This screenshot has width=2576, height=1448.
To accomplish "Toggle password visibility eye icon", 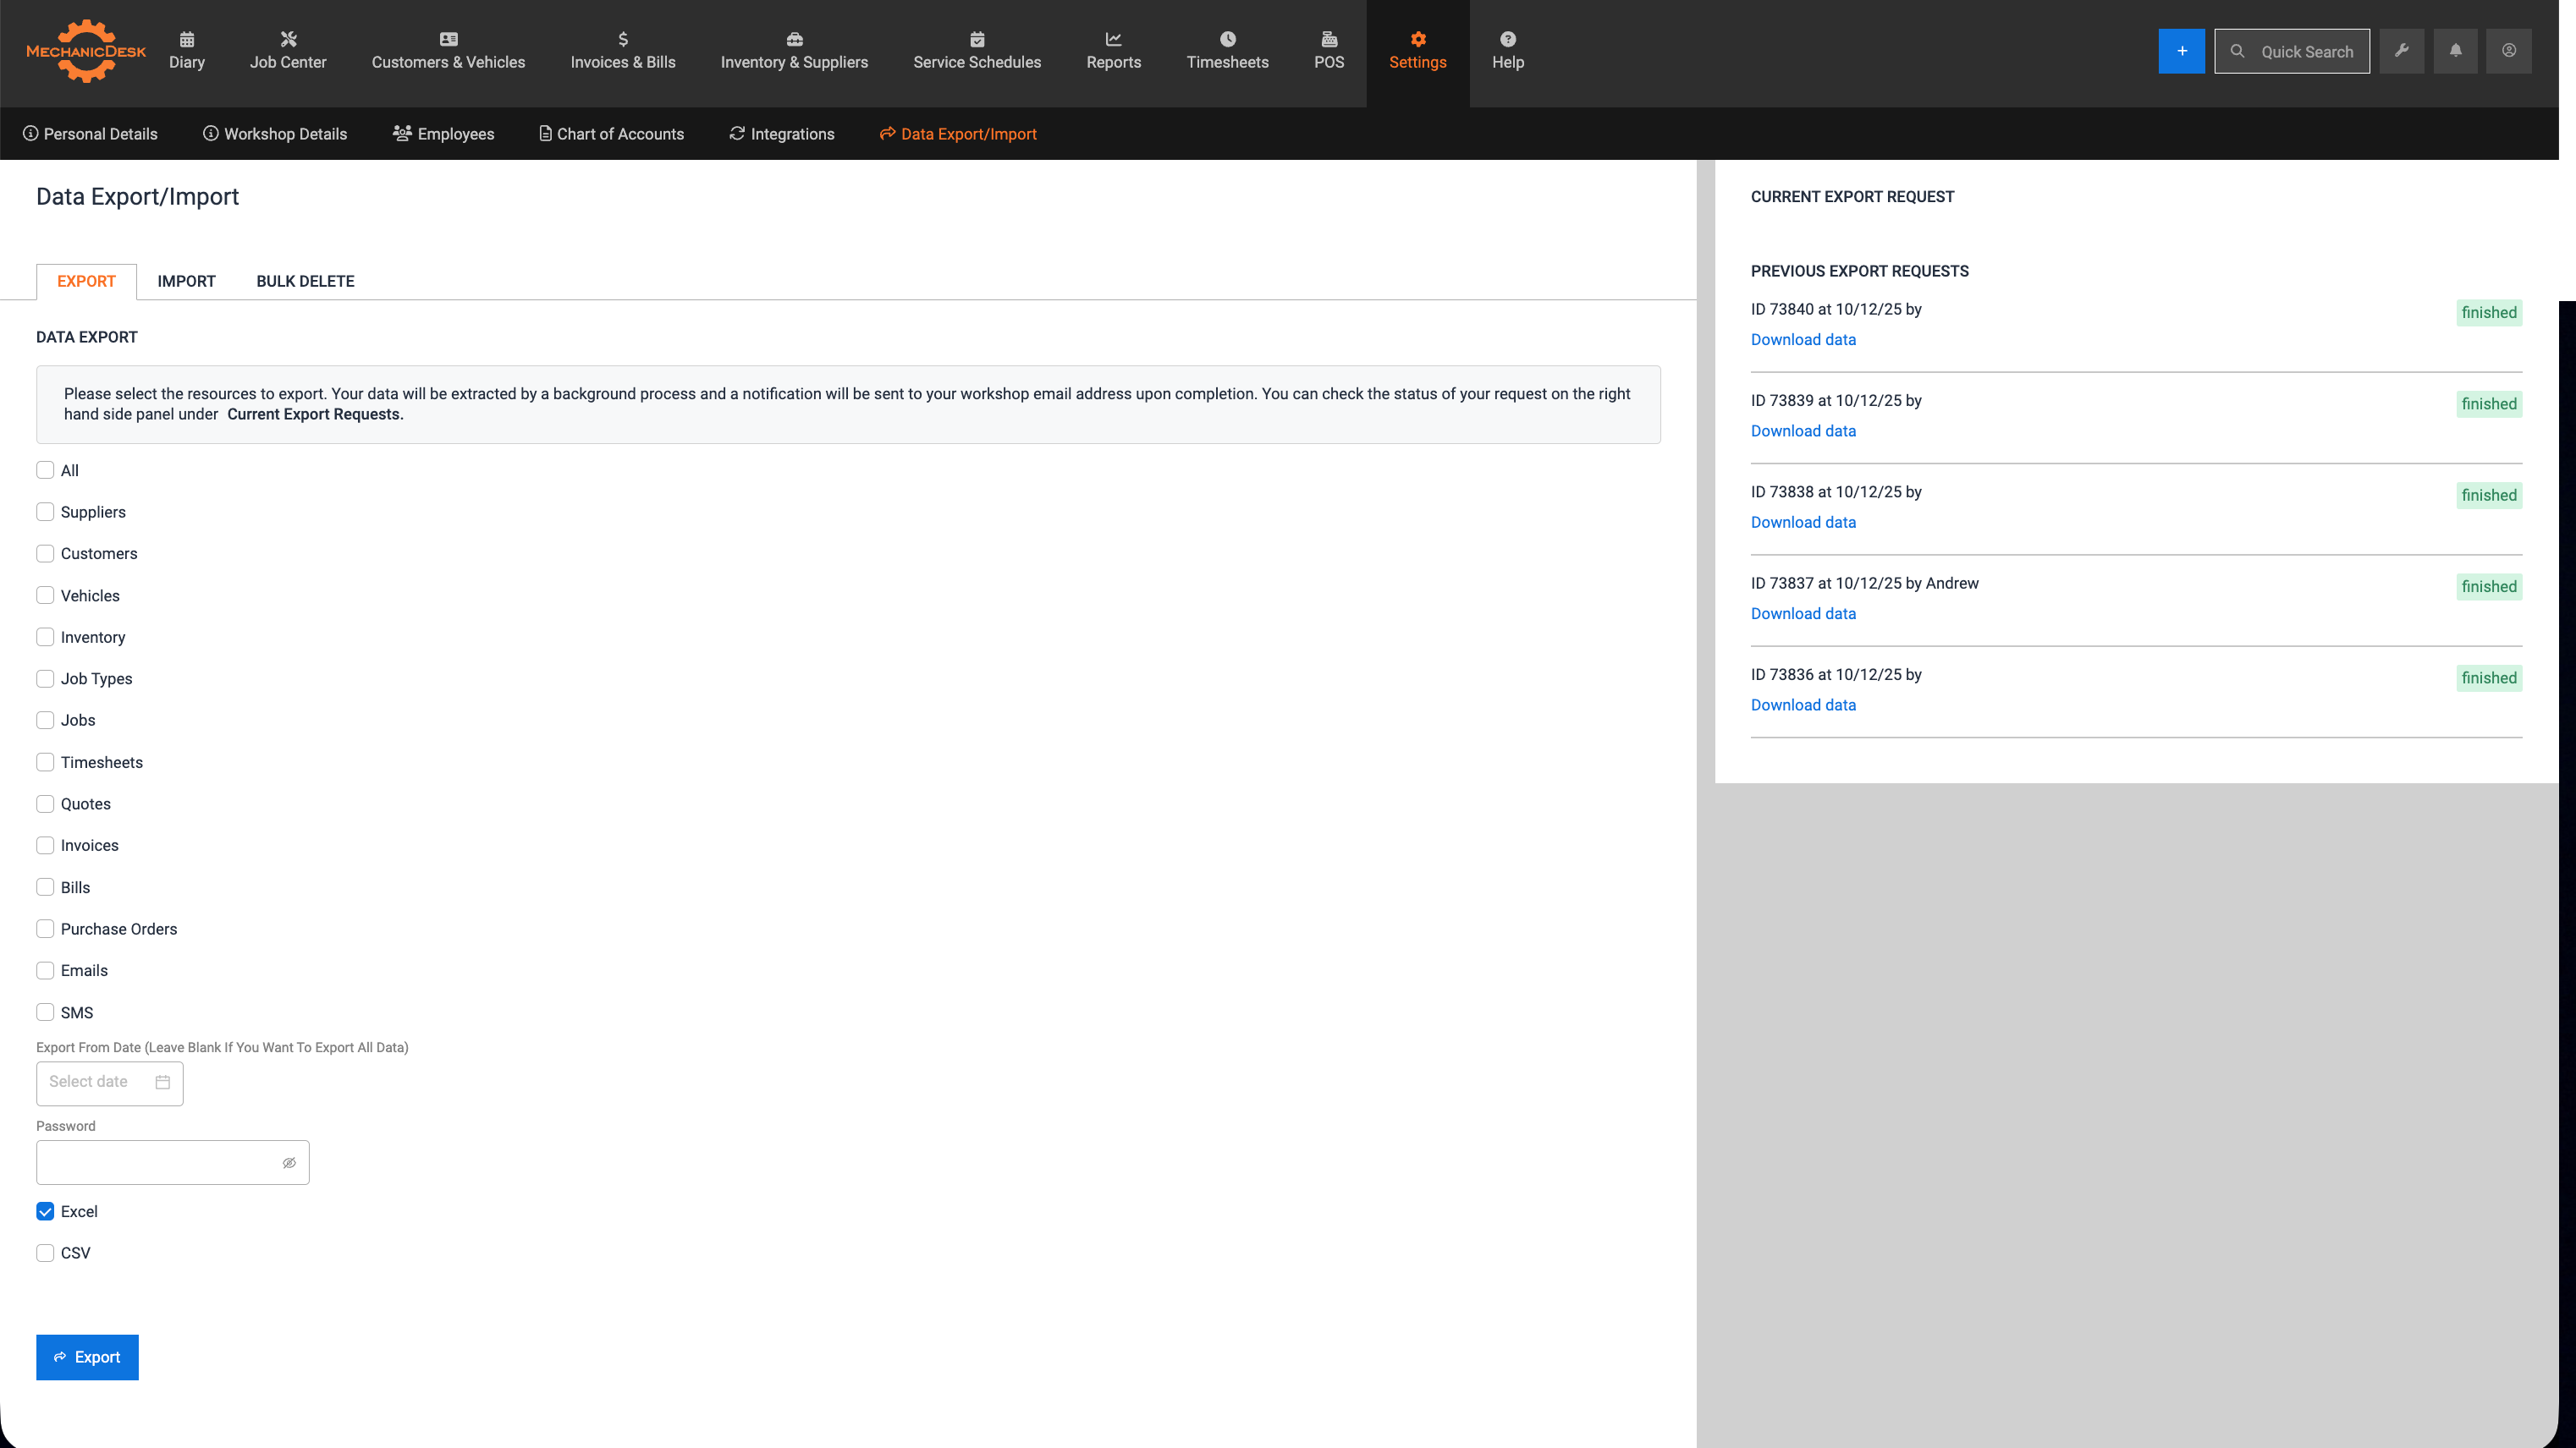I will tap(289, 1162).
